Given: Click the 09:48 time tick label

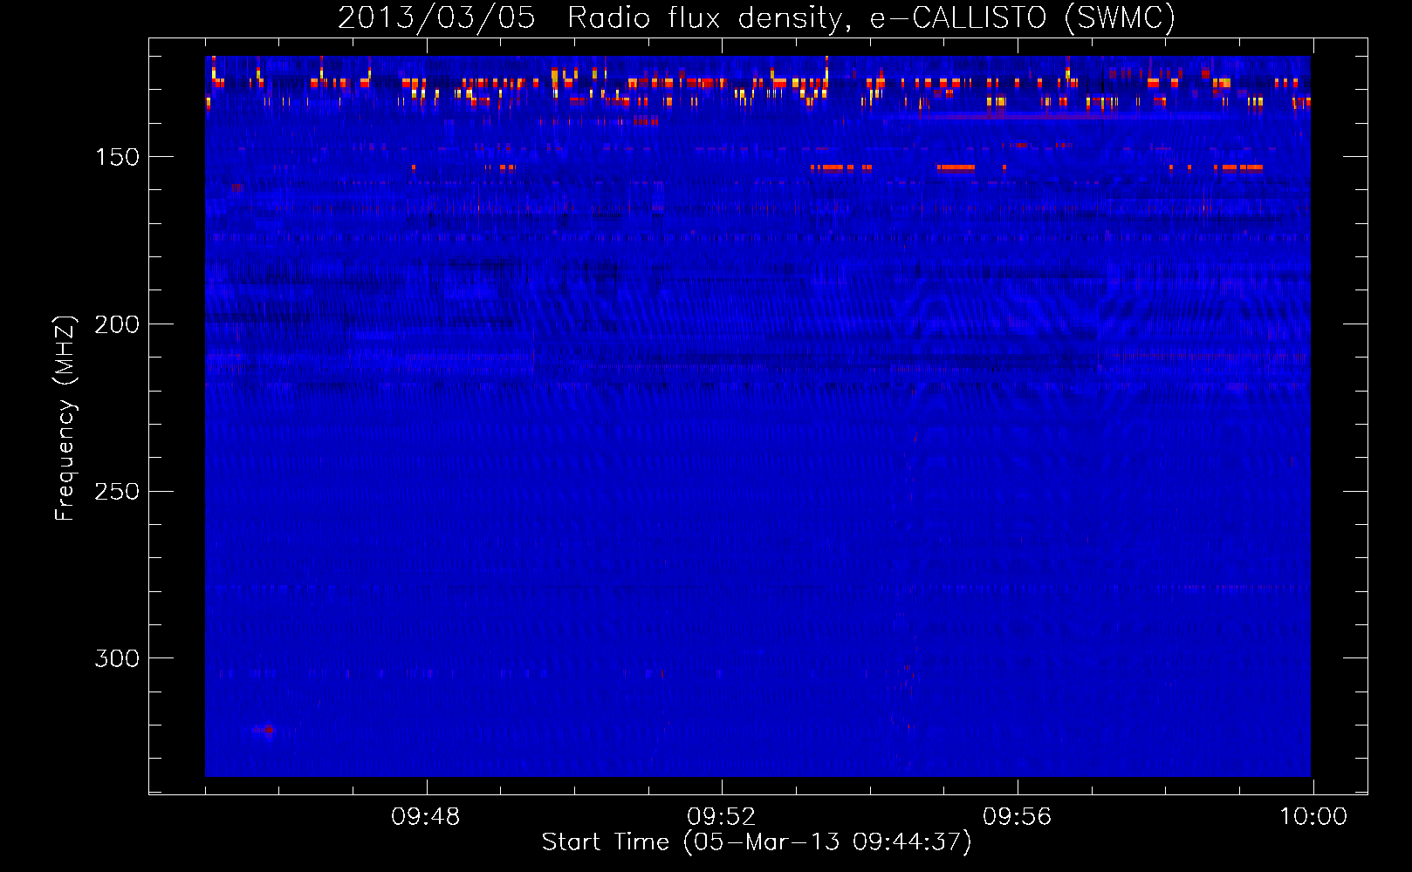Looking at the screenshot, I should pos(426,817).
